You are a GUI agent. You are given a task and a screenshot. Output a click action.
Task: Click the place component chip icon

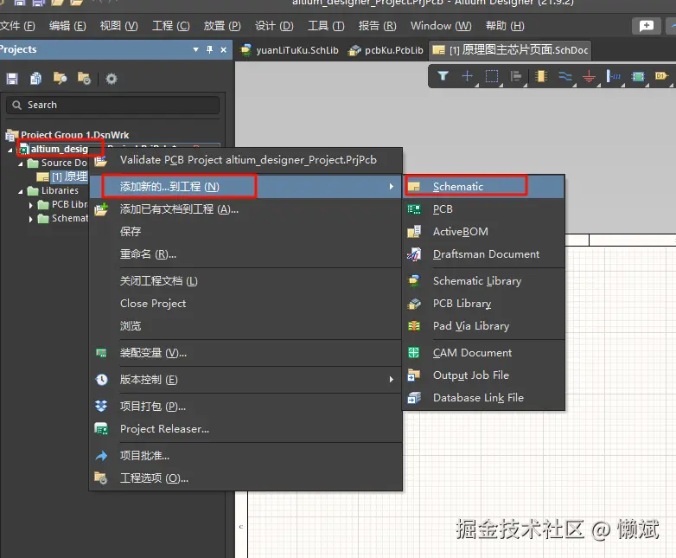tap(638, 77)
